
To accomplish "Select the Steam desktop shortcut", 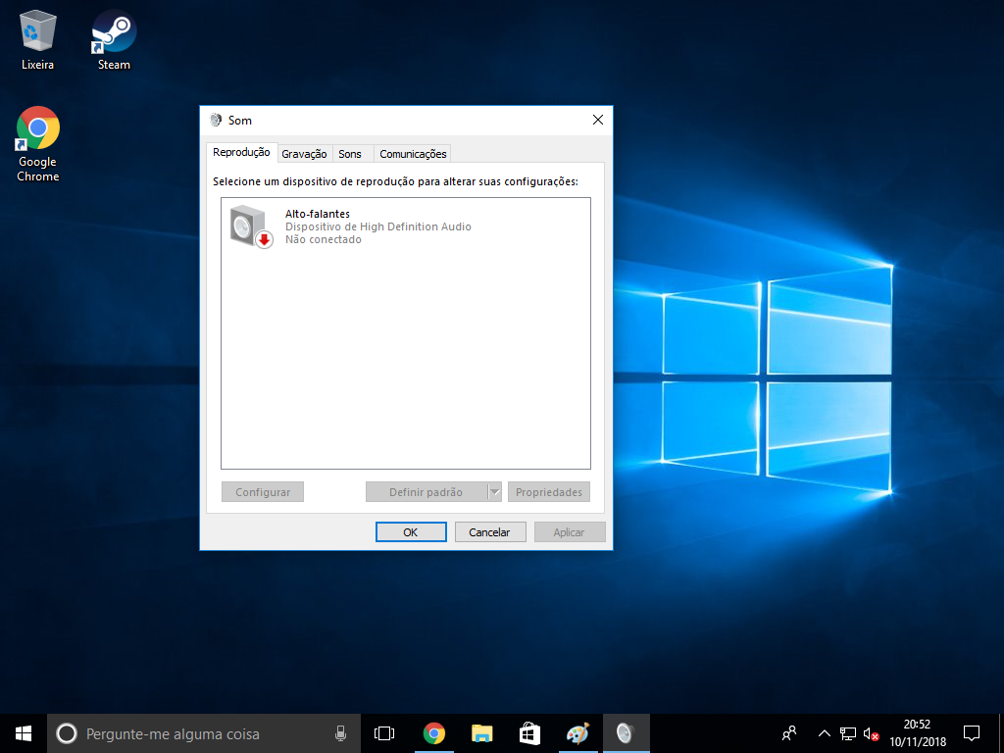I will click(114, 39).
